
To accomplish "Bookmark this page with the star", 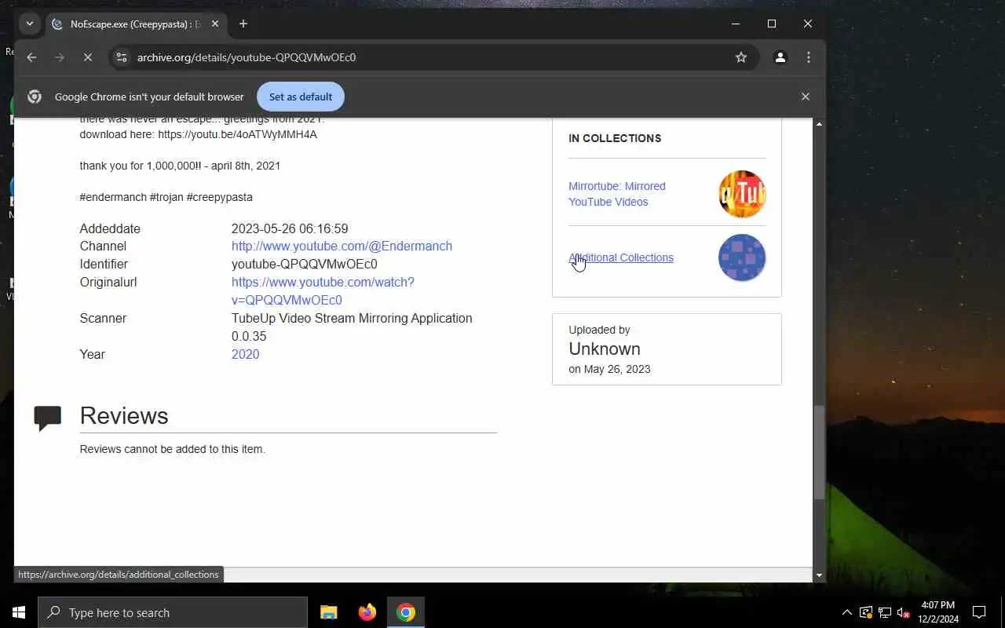I will click(741, 57).
